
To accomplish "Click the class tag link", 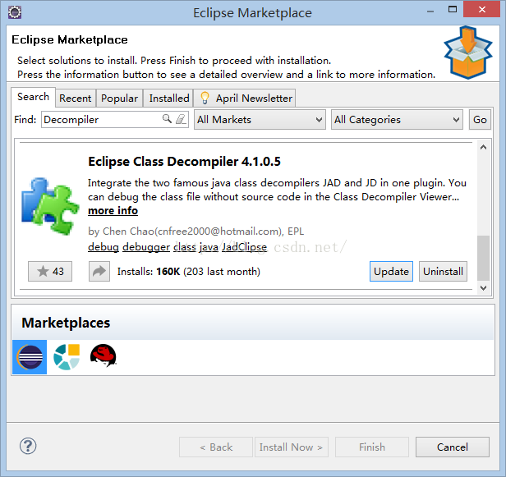I will pyautogui.click(x=185, y=247).
